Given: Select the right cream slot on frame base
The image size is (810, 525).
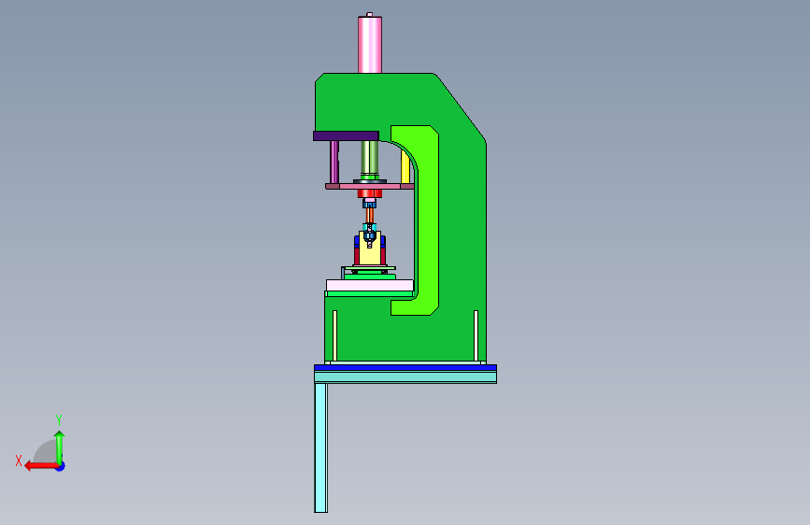Looking at the screenshot, I should pos(476,335).
